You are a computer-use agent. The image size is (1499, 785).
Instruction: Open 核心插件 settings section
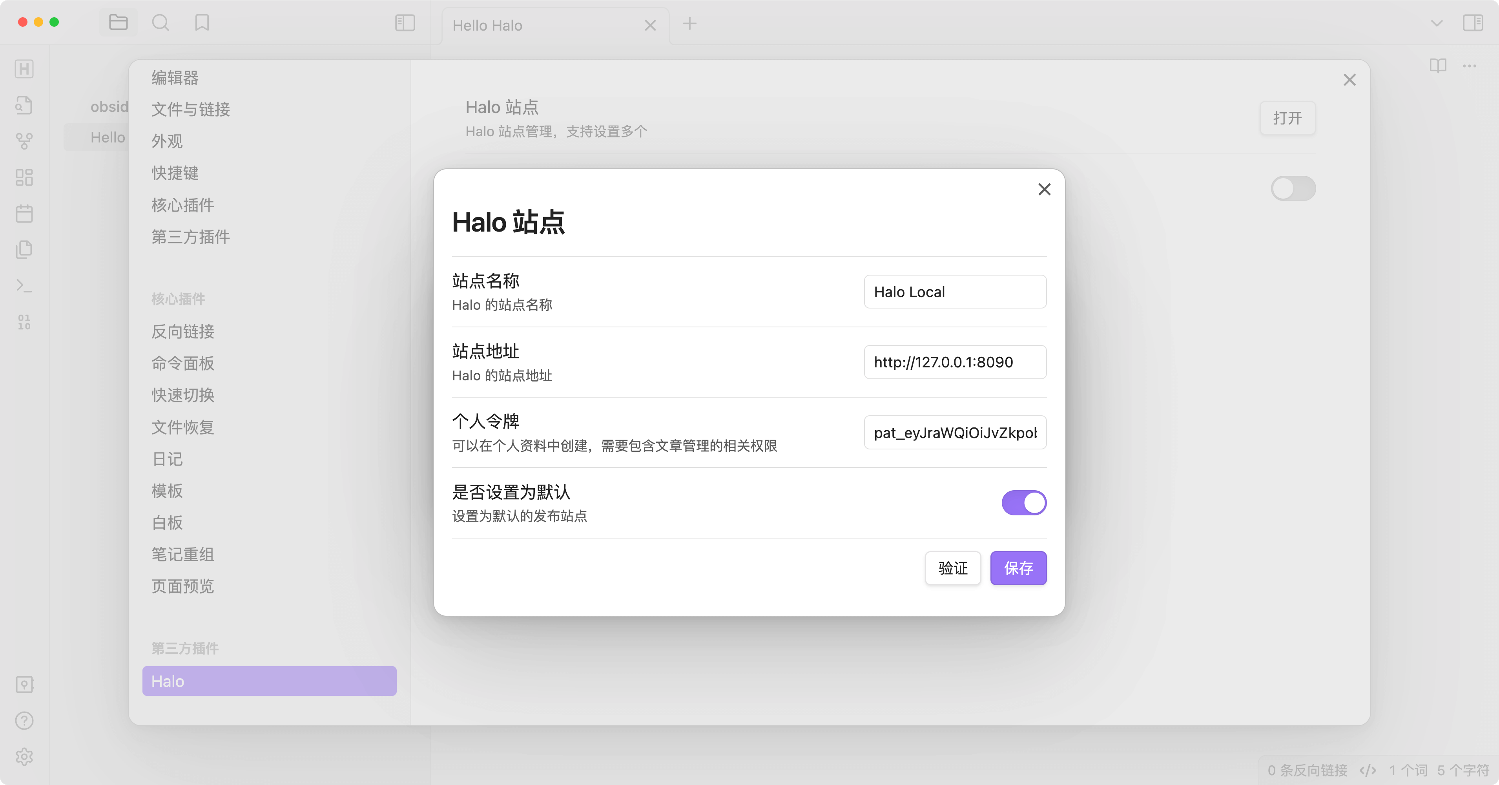pos(183,205)
